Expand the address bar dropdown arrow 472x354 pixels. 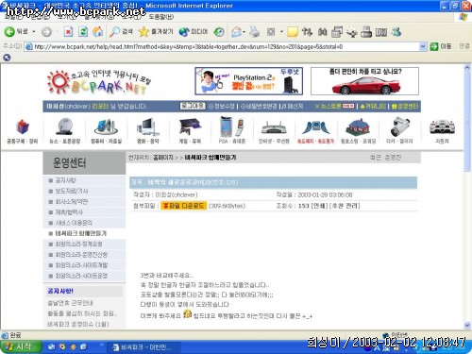(x=423, y=46)
